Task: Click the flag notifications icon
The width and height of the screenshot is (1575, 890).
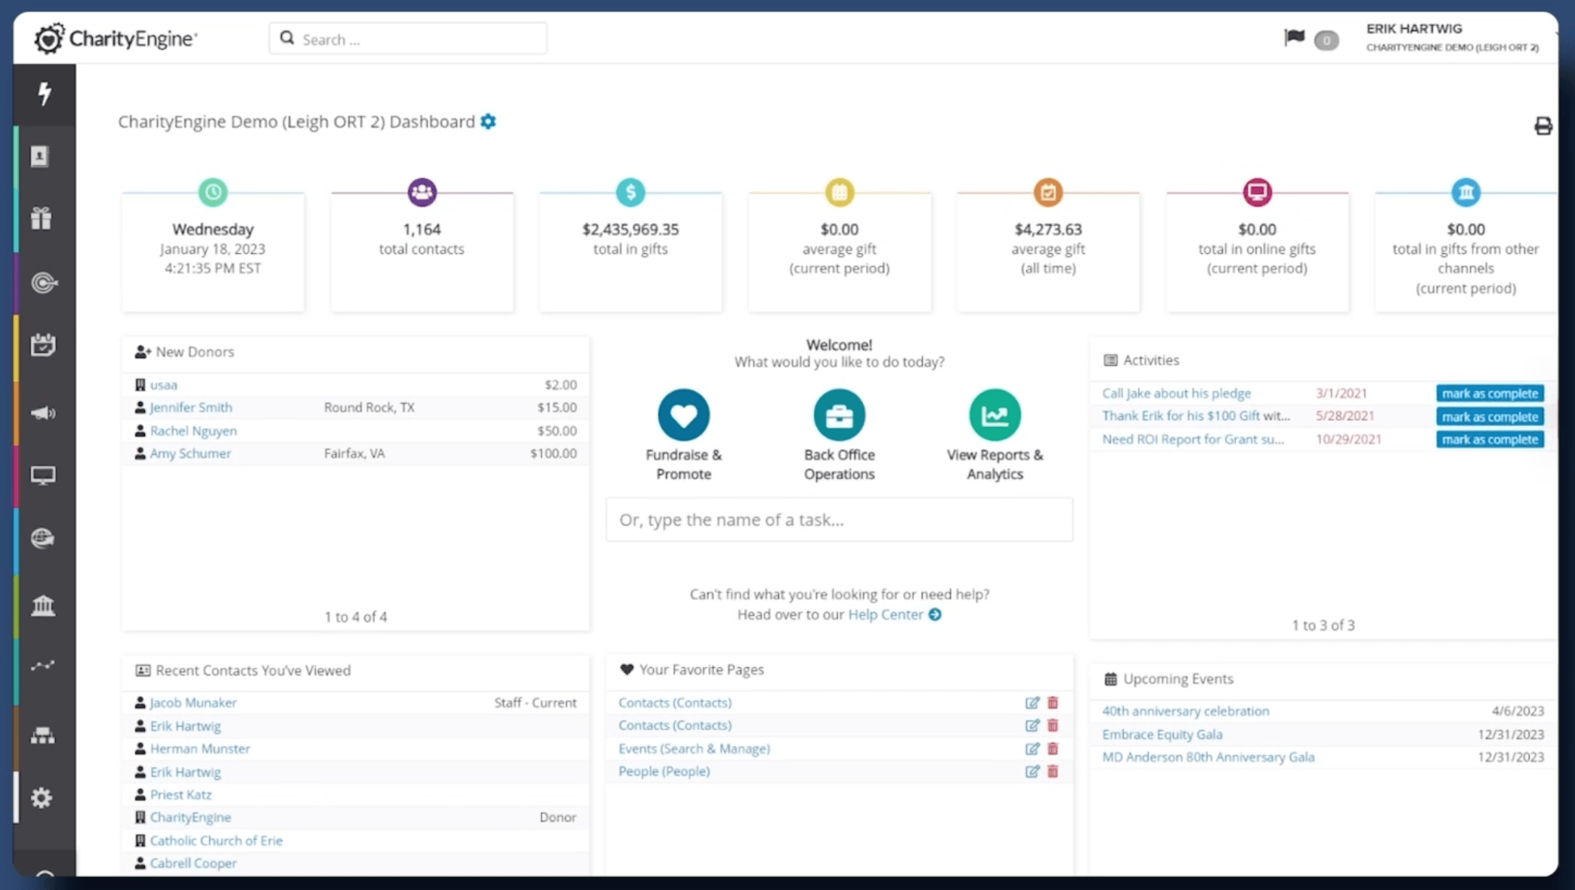Action: pos(1294,38)
